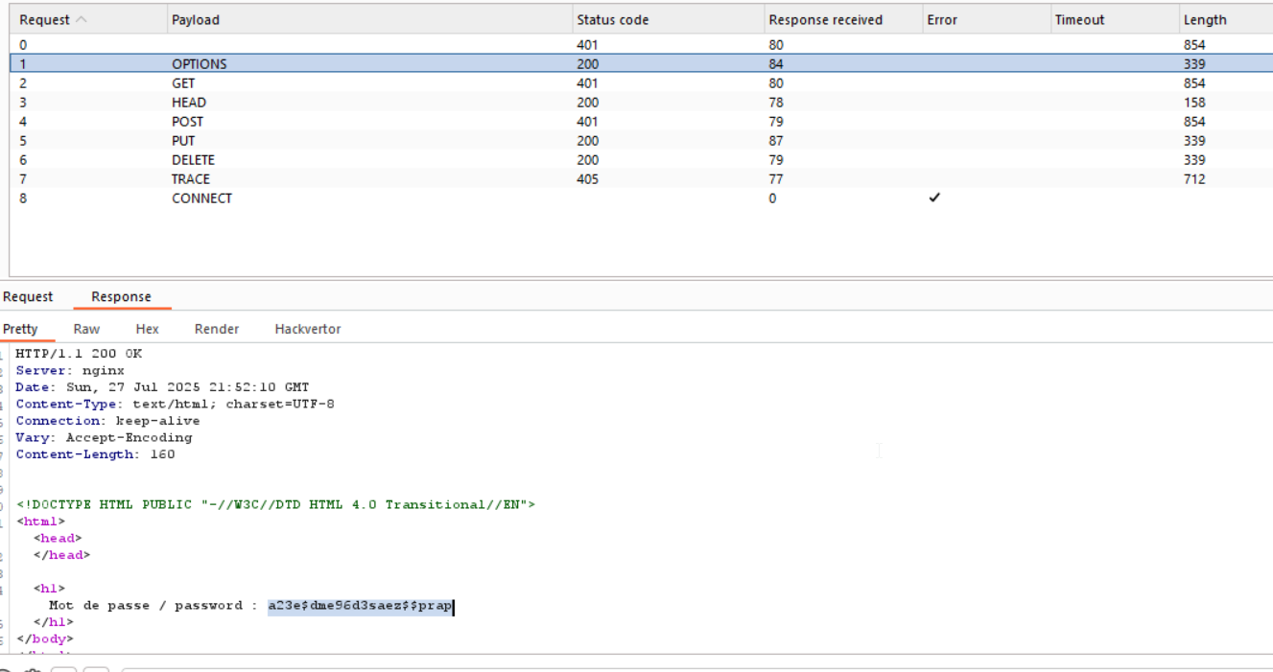Select the Response tab
The height and width of the screenshot is (672, 1273).
pos(121,297)
